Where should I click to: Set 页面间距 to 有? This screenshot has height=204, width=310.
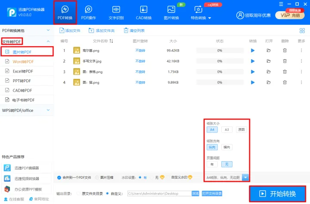point(212,164)
